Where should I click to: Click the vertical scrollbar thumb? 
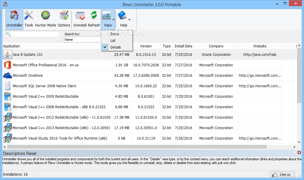pos(299,75)
